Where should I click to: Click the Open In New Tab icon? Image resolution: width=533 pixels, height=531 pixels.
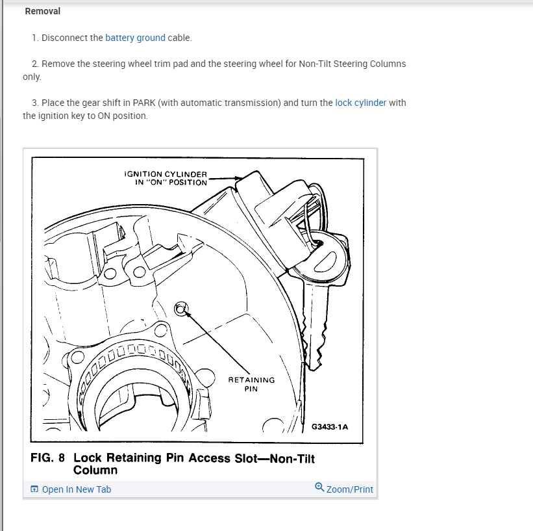pyautogui.click(x=34, y=489)
